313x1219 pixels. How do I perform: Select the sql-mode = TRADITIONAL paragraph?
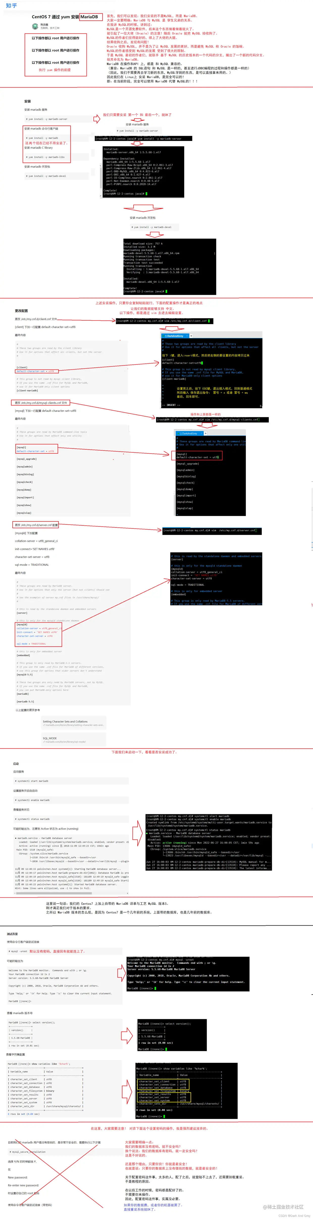(32, 565)
